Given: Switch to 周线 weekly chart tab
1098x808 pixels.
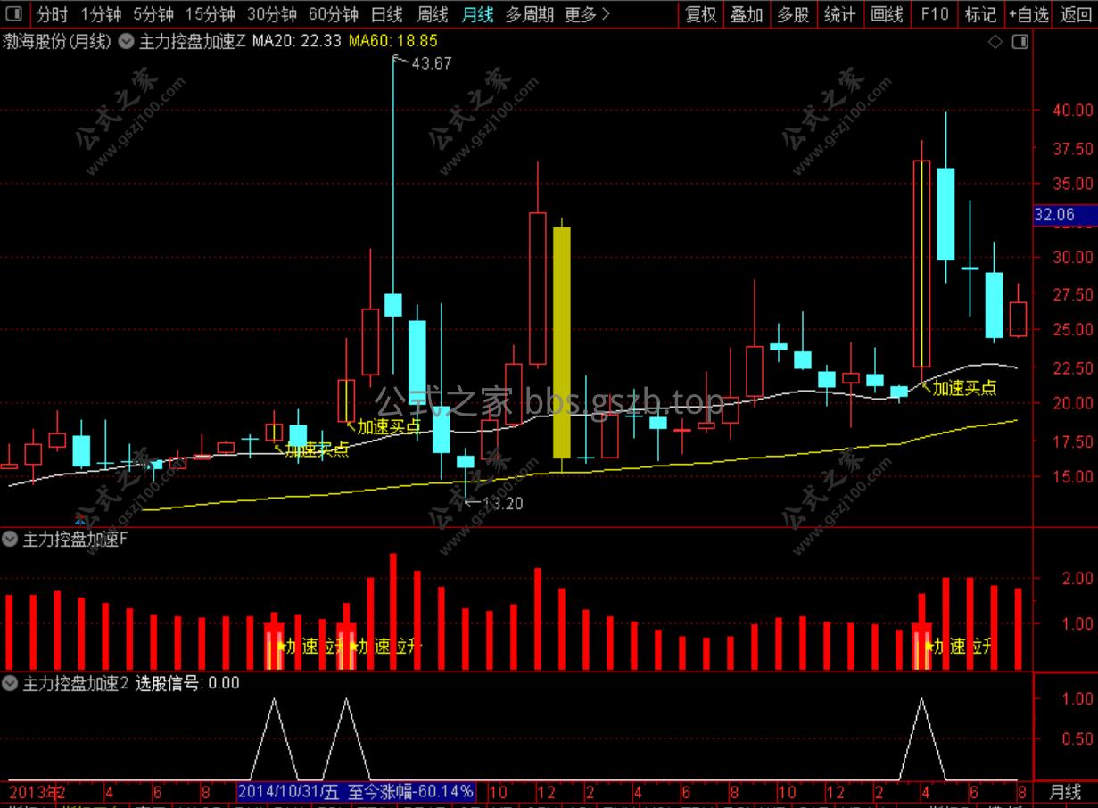Looking at the screenshot, I should point(433,14).
